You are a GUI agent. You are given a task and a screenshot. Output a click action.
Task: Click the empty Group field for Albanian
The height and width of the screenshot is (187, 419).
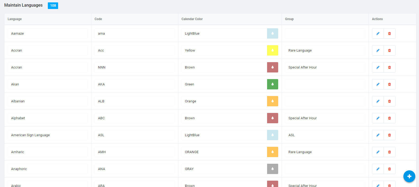coord(325,101)
